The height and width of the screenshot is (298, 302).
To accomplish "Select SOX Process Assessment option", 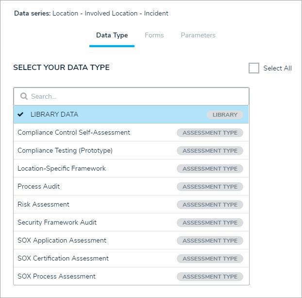I will tap(56, 277).
